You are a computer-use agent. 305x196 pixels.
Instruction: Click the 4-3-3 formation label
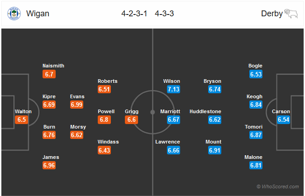pyautogui.click(x=164, y=14)
